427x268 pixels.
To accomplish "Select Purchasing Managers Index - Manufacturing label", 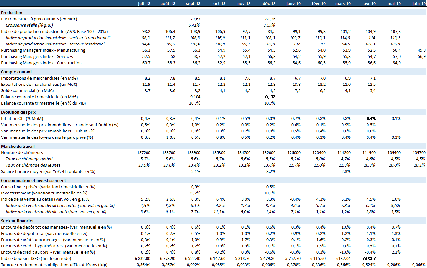I will (x=43, y=50).
